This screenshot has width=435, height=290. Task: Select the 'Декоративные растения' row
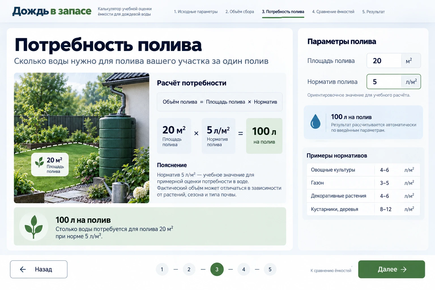[x=363, y=196]
